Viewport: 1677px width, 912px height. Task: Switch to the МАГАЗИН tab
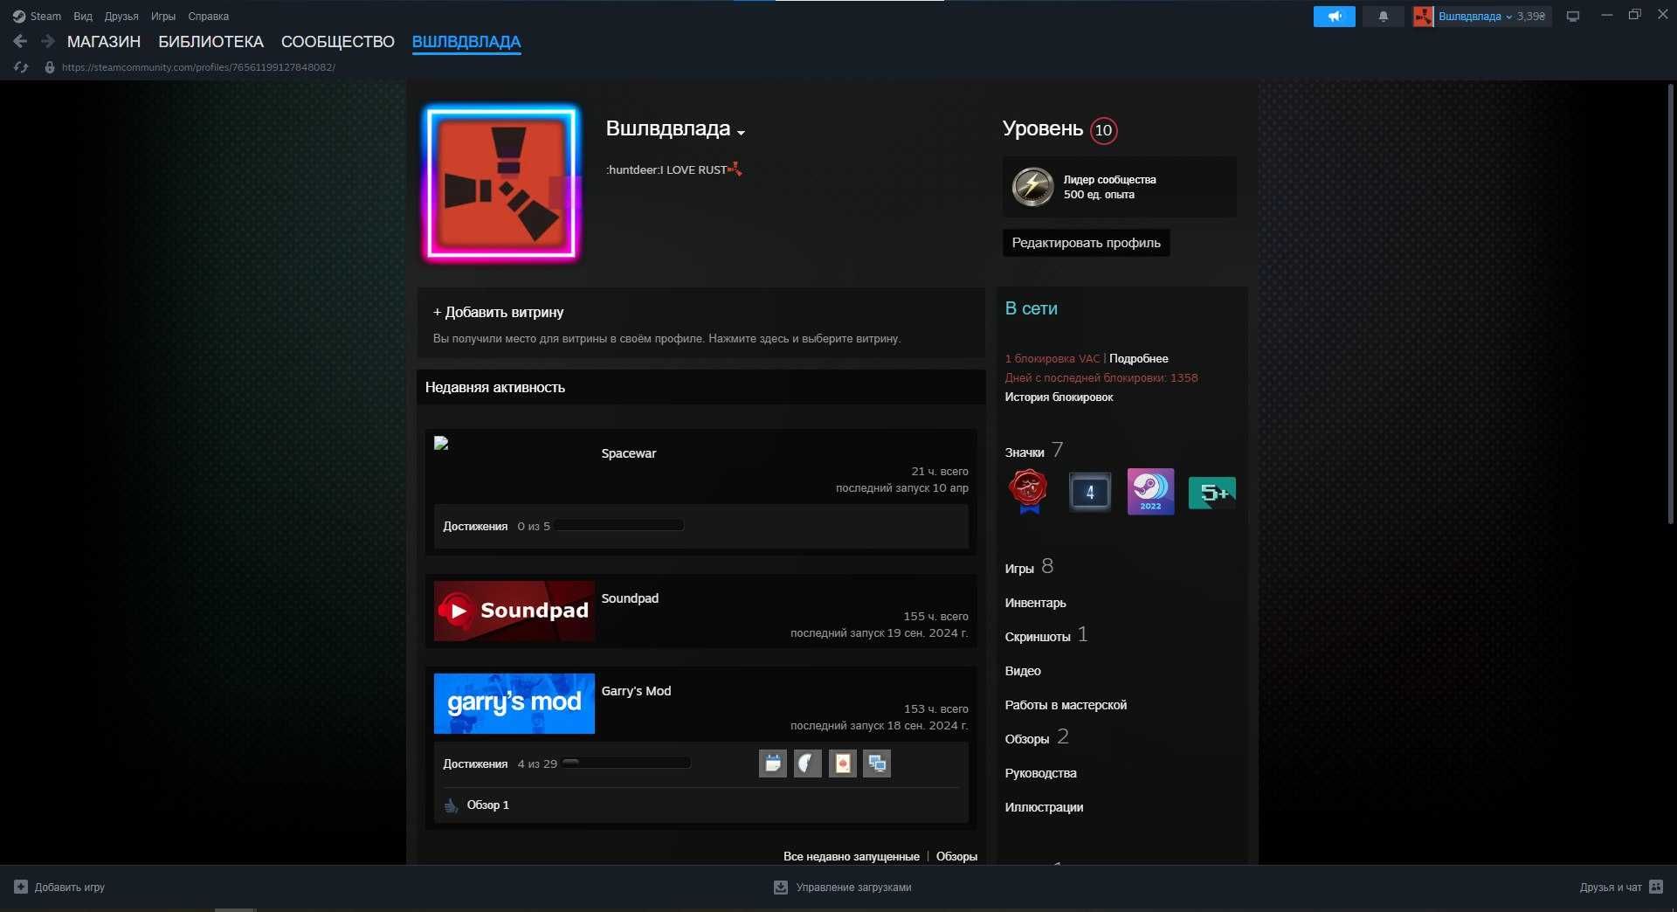click(x=104, y=42)
